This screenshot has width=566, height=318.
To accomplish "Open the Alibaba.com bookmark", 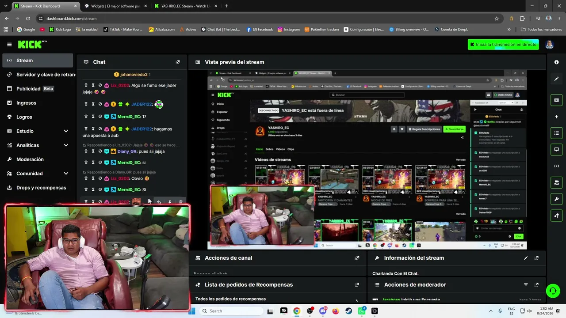I will 161,30.
